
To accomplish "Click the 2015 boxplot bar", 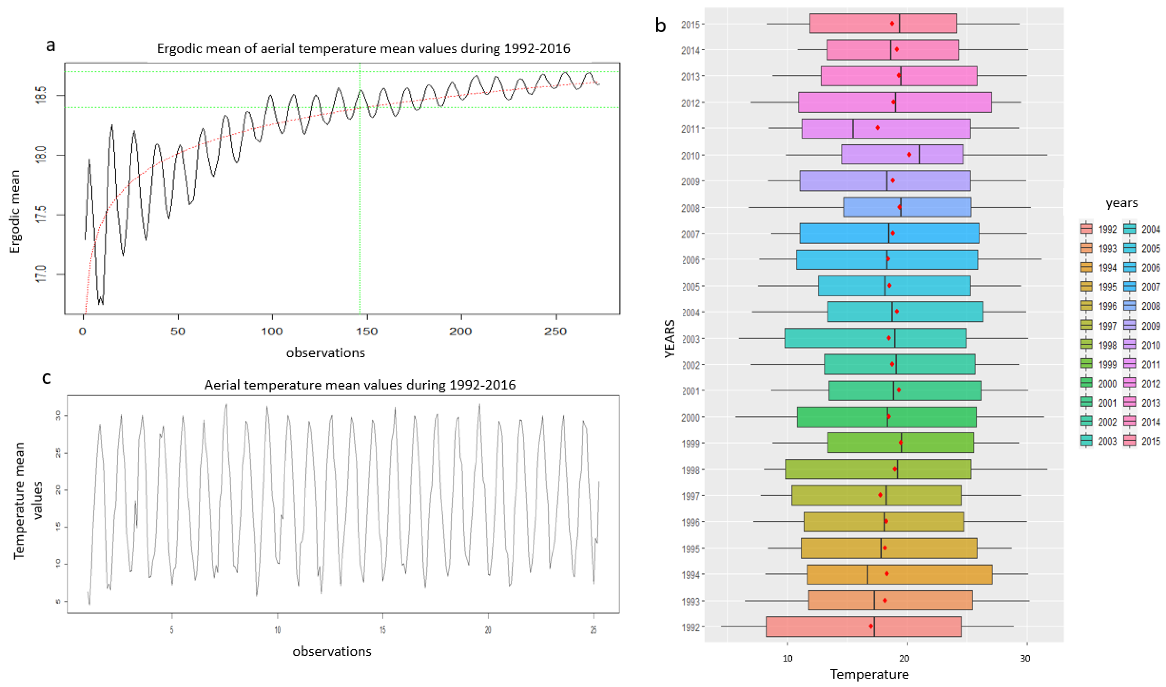I will click(883, 24).
